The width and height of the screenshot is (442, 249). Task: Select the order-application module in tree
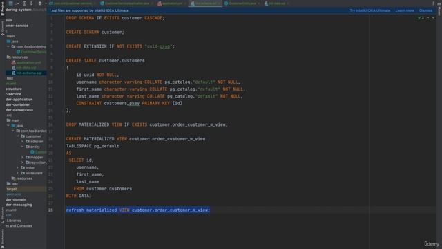point(19,100)
